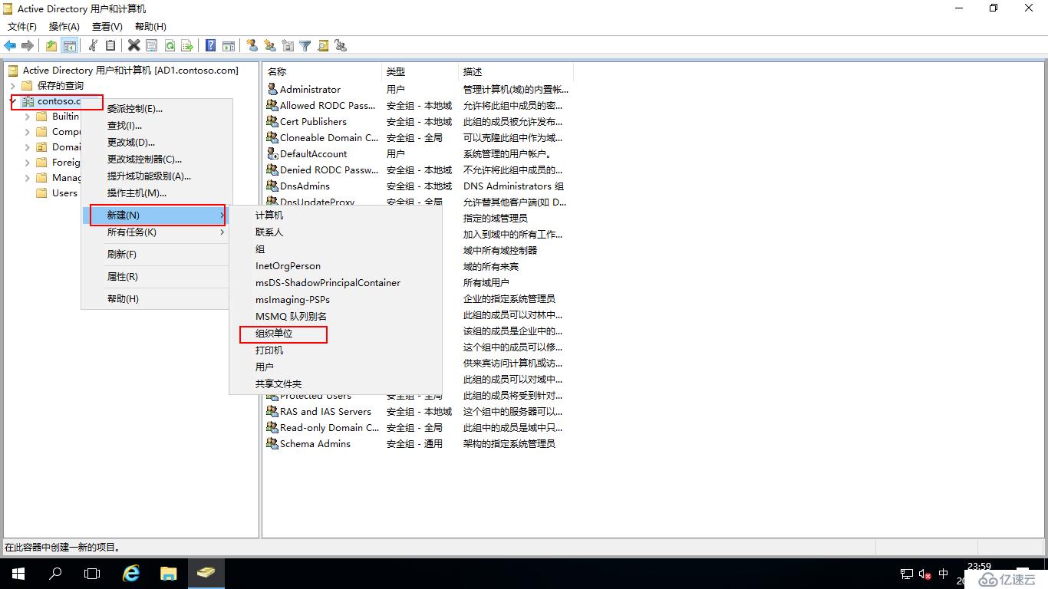Click the clipboard Copy toolbar icon

[110, 46]
